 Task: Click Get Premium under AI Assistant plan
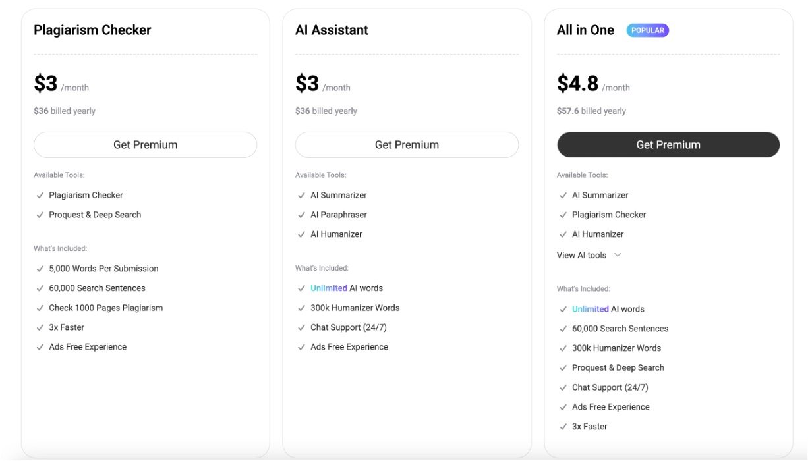pos(407,145)
